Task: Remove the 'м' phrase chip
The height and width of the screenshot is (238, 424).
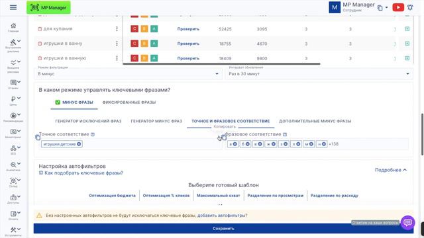Action: (311, 144)
